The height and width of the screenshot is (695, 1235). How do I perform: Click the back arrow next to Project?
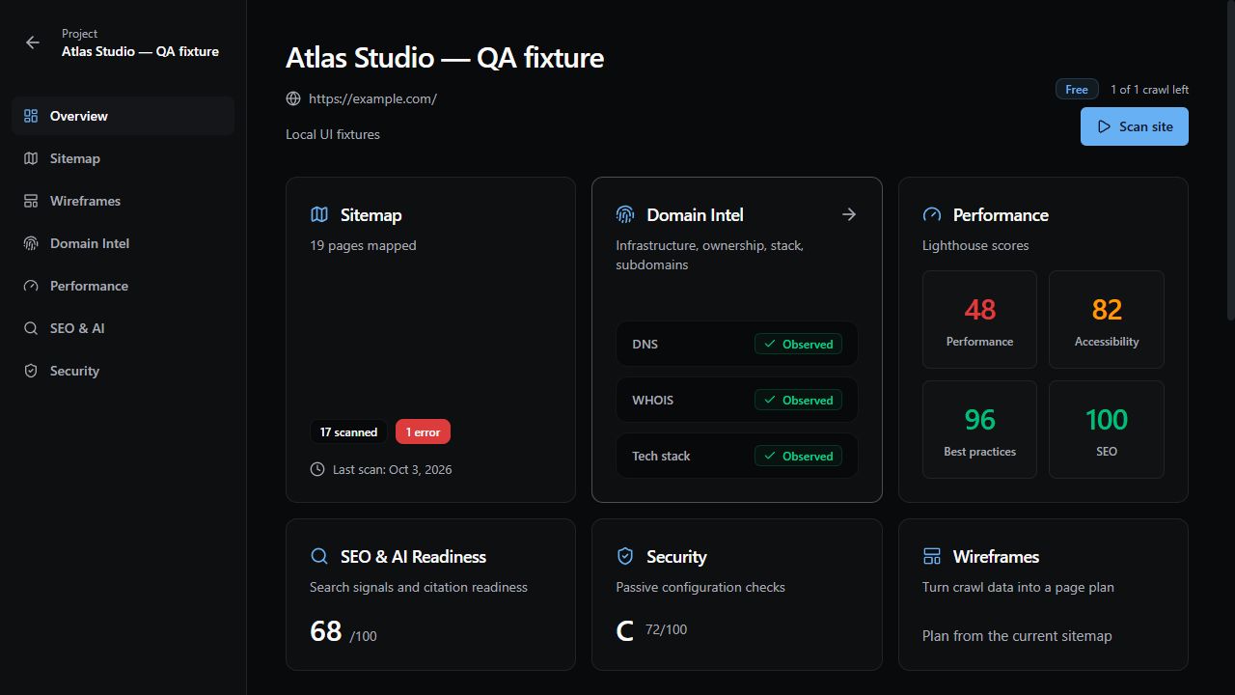pos(33,42)
